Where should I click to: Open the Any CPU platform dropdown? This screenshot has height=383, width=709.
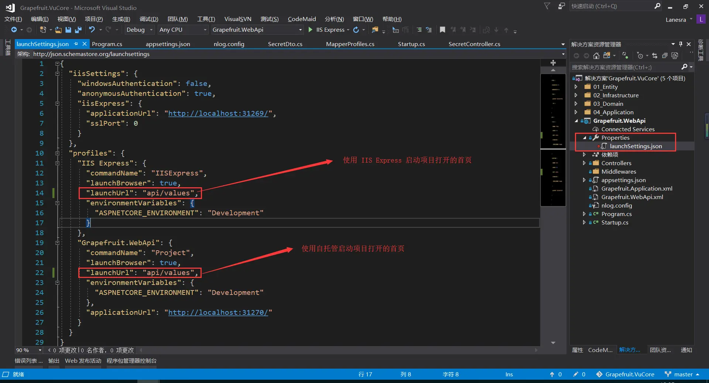183,30
